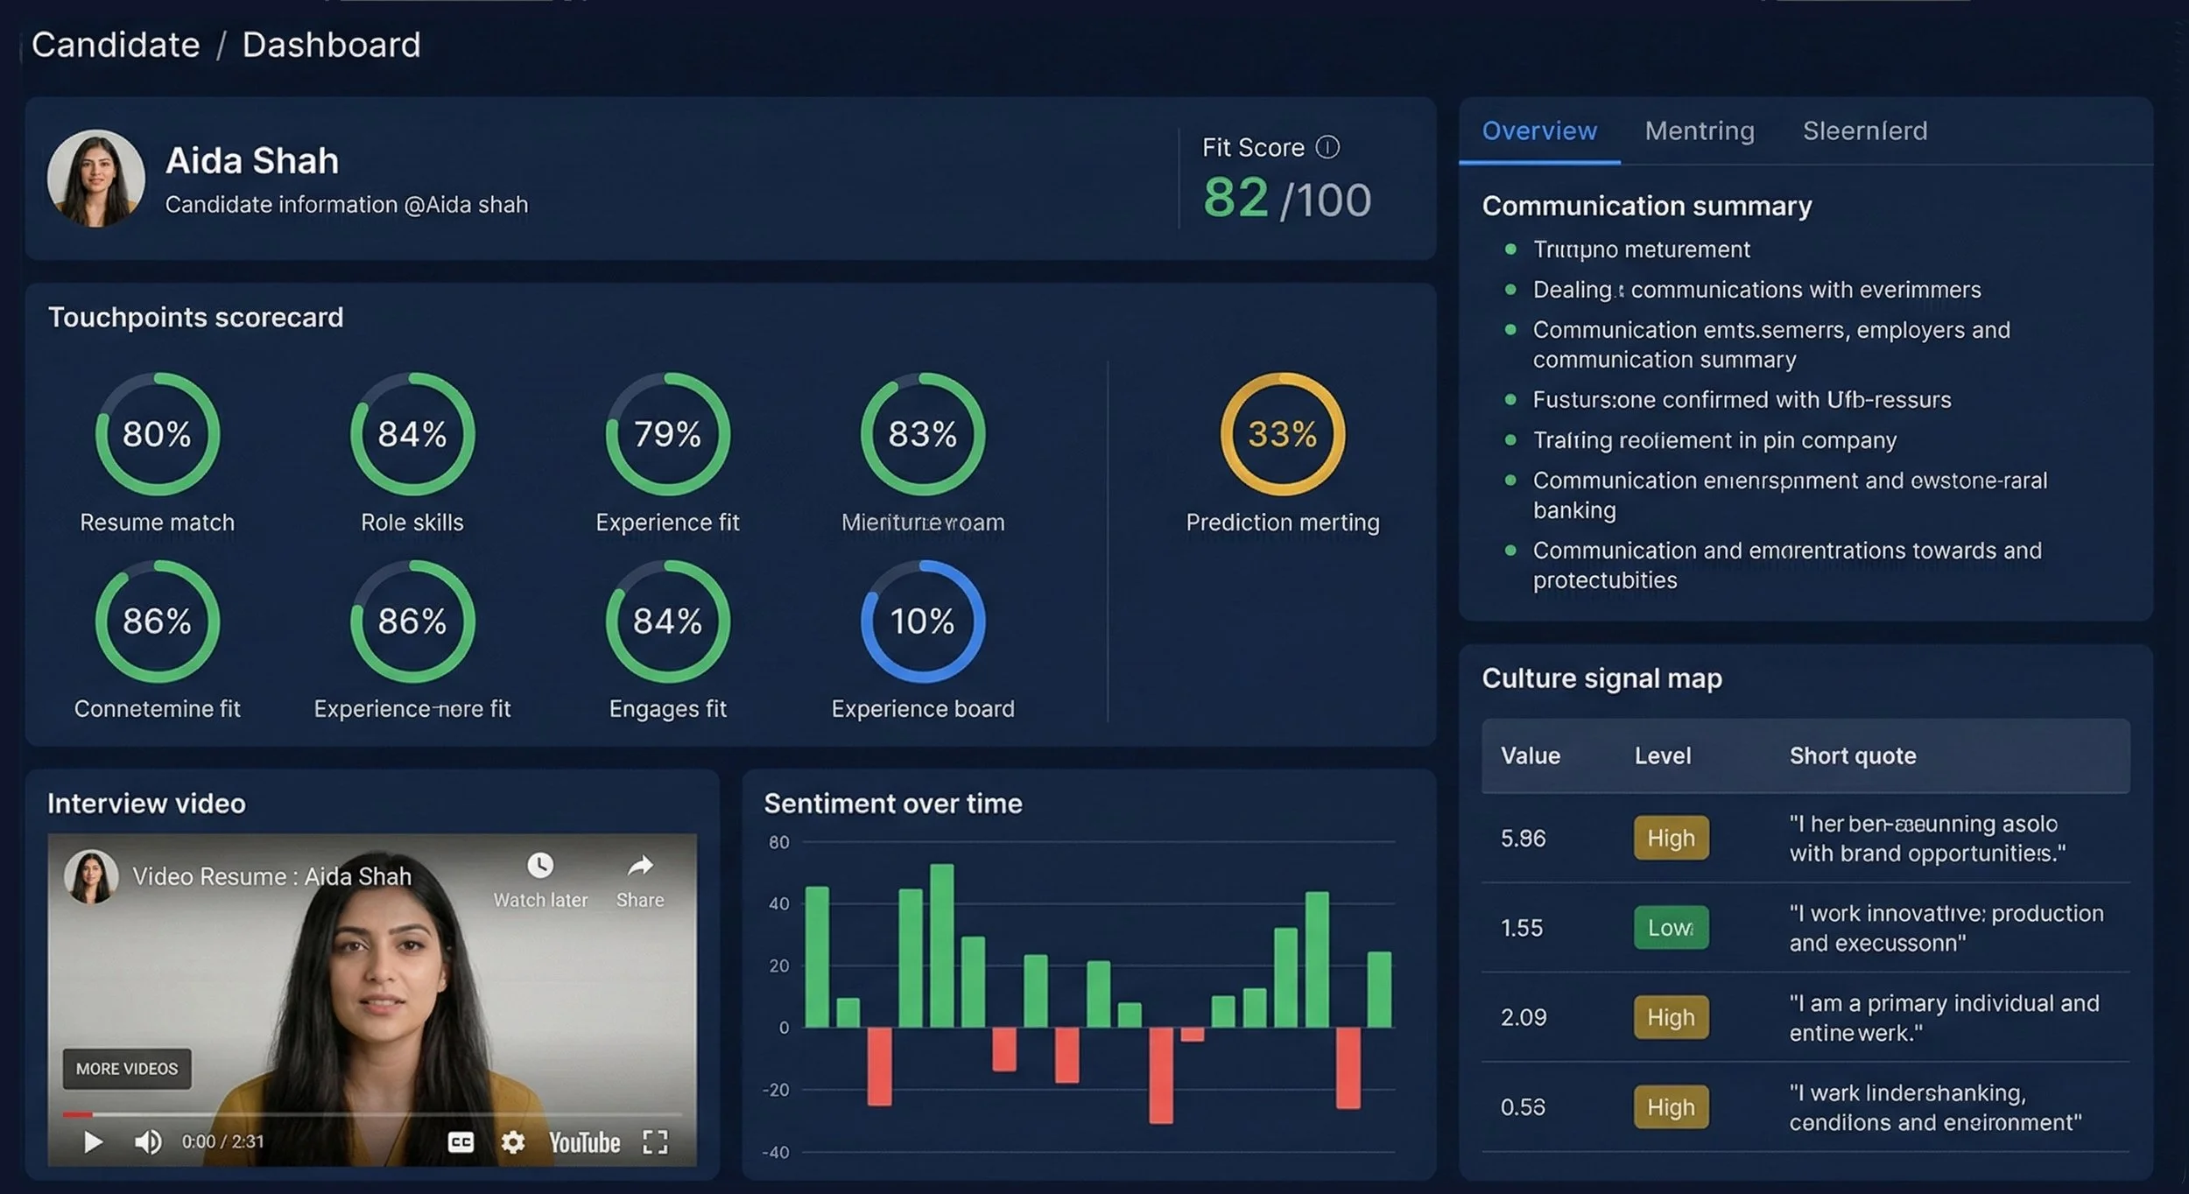Open the video player settings gear
The height and width of the screenshot is (1194, 2189).
coord(512,1141)
